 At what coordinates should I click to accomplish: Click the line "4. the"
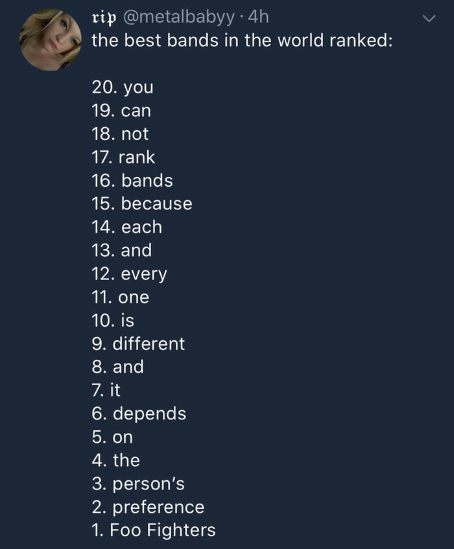(x=116, y=460)
